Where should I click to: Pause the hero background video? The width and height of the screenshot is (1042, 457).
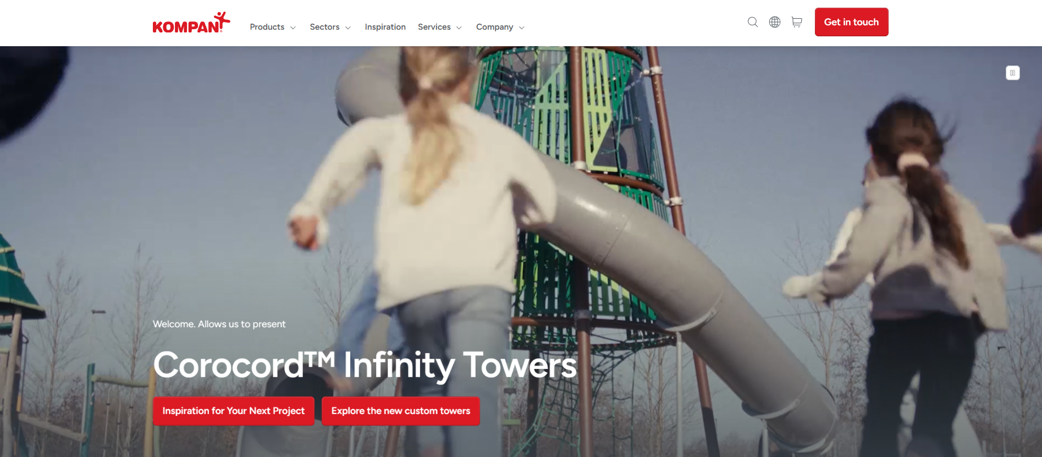tap(1013, 73)
